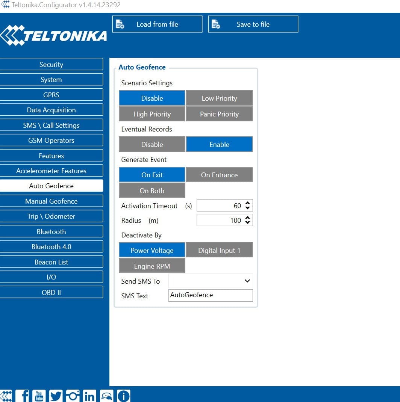400x402 pixels.
Task: Enable Eventual Records
Action: (220, 144)
